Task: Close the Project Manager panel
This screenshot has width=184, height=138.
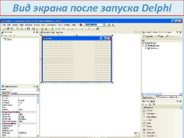Action: click(x=180, y=32)
